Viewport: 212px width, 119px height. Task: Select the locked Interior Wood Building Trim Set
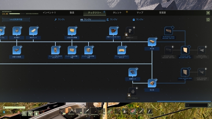pyautogui.click(x=169, y=50)
